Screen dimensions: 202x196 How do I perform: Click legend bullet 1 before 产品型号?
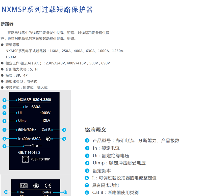87,141
